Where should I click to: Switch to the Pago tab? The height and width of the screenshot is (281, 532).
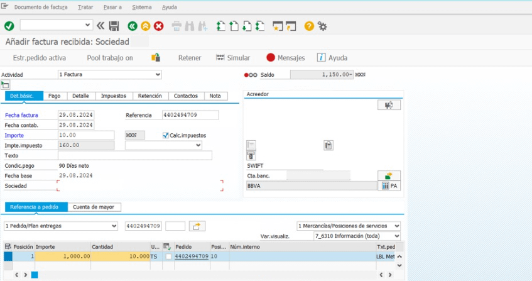(x=54, y=96)
